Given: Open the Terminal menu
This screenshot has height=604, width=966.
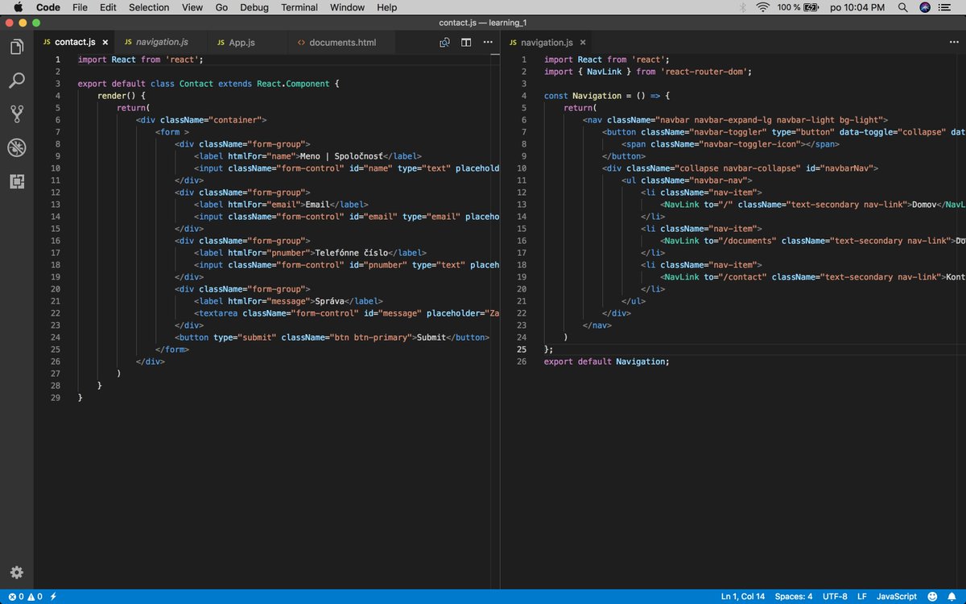Looking at the screenshot, I should point(299,7).
